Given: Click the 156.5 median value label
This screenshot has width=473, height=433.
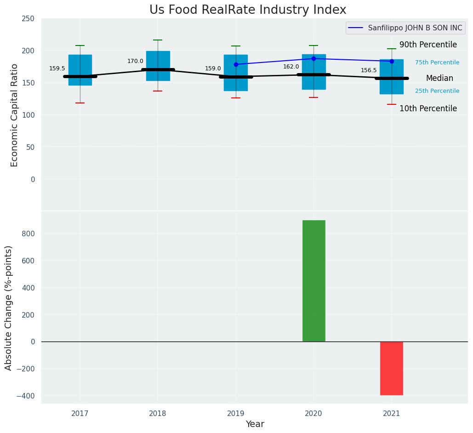Looking at the screenshot, I should (369, 70).
